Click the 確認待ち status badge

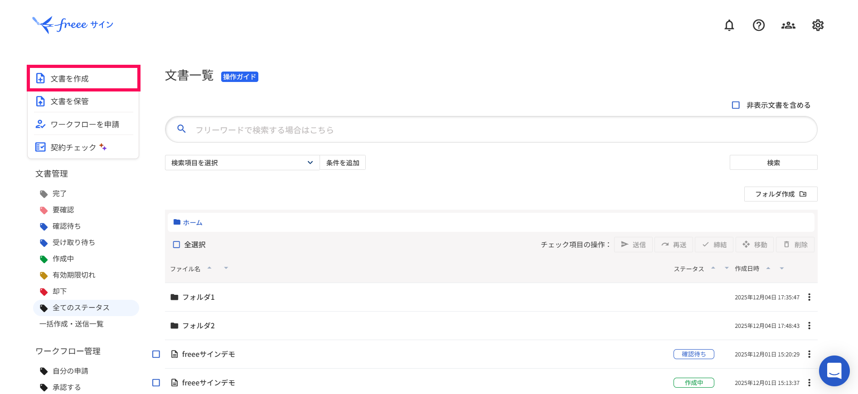694,354
